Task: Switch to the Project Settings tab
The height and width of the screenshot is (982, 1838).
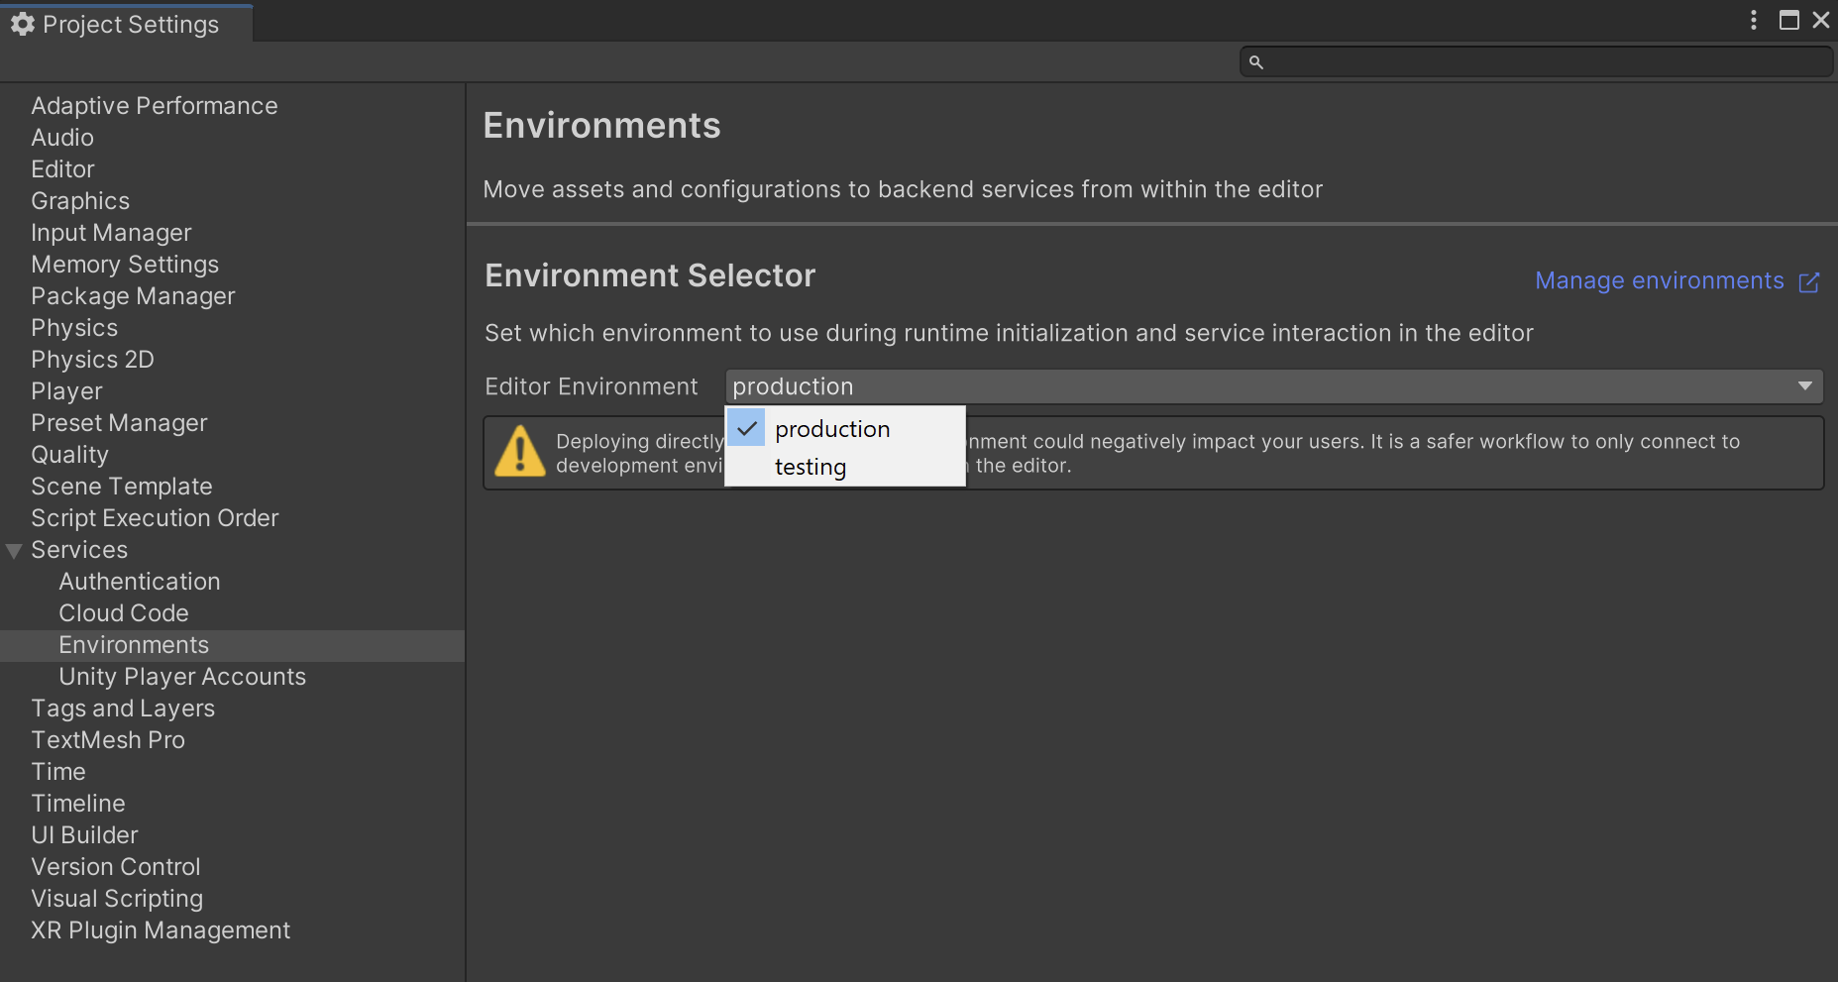Action: coord(129,24)
